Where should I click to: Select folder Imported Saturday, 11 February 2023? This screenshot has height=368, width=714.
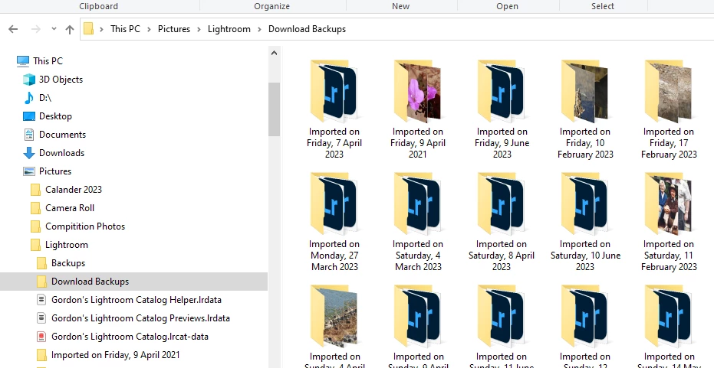[x=669, y=222]
